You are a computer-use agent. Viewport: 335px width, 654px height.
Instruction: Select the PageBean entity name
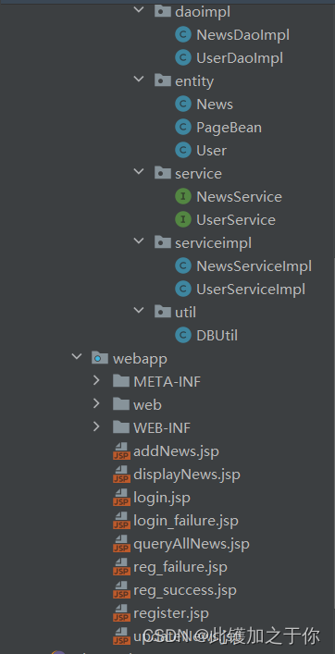tap(229, 128)
